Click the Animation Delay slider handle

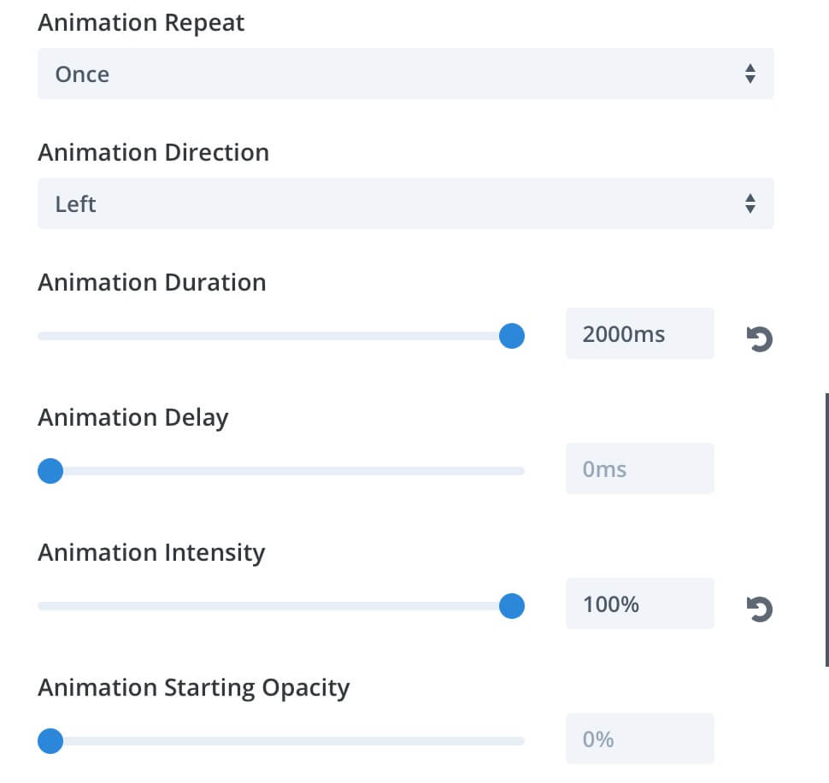click(50, 470)
